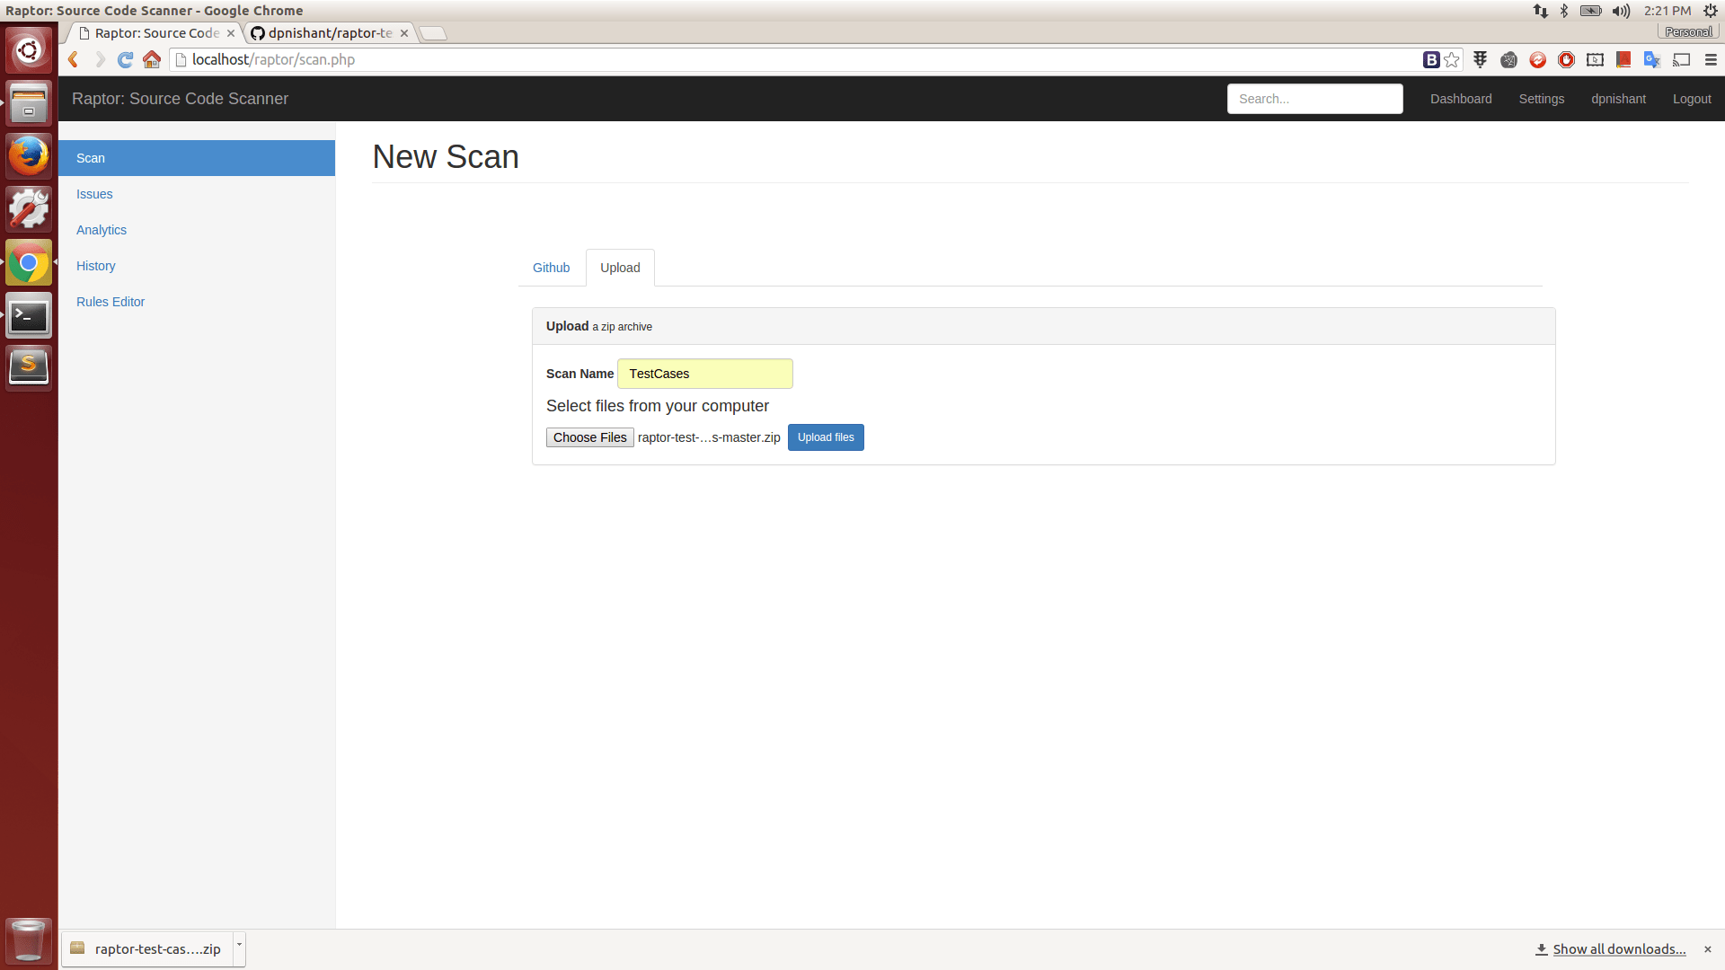
Task: Click Show all downloads link
Action: [x=1618, y=949]
